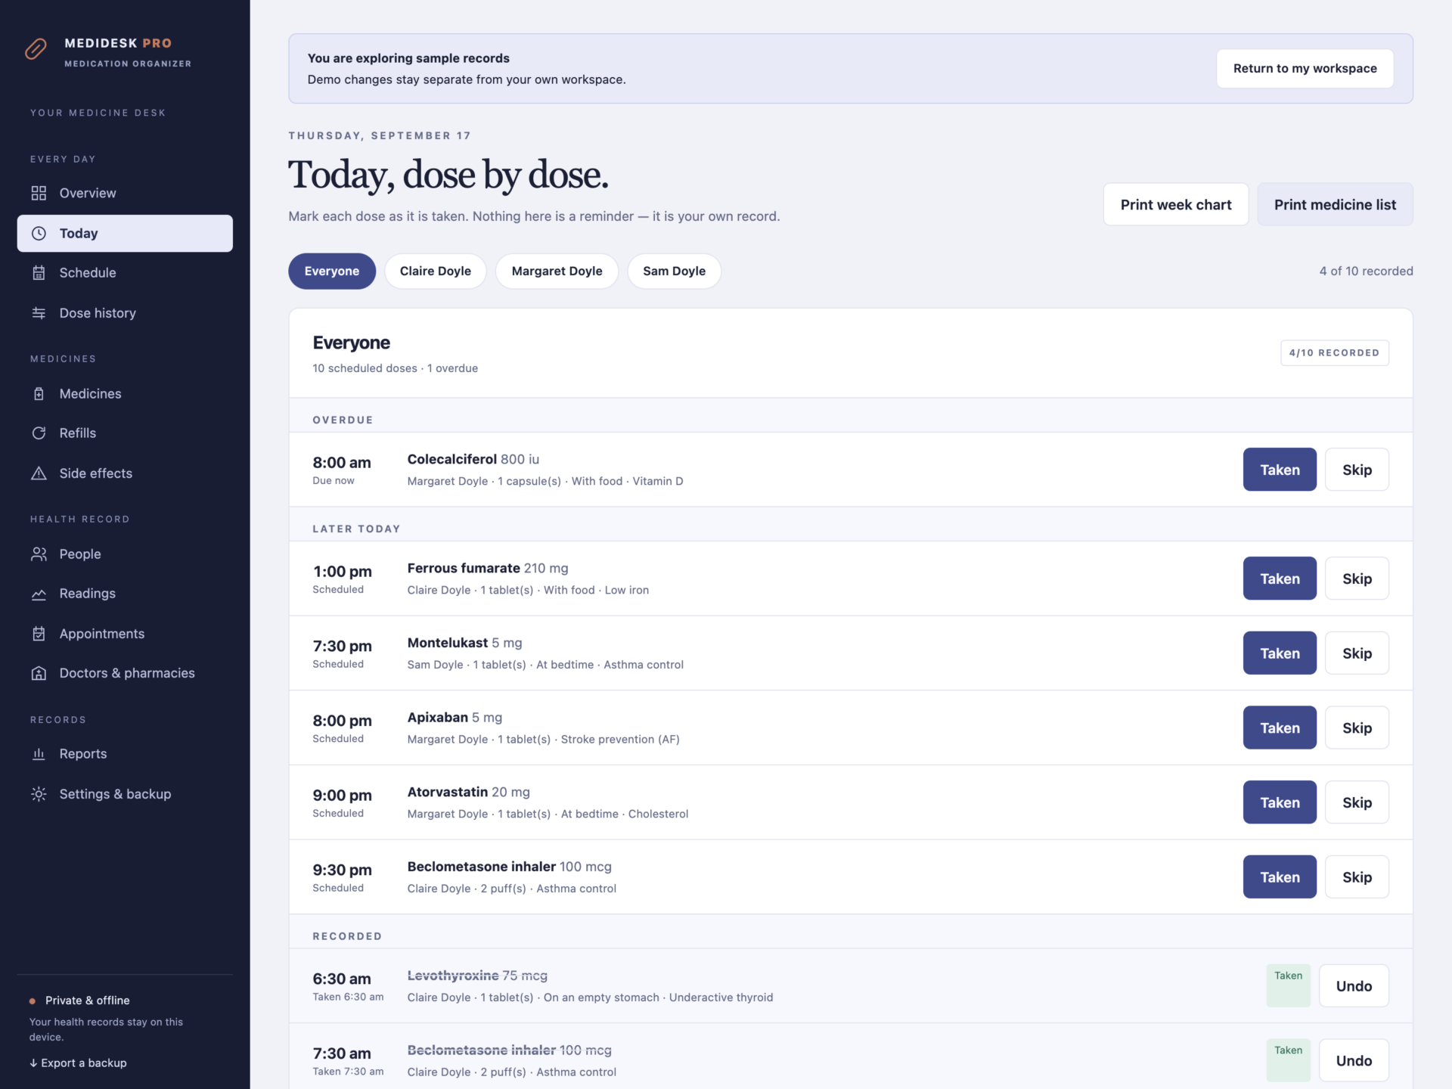Mark Atorvastatin 20 mg as Taken
Viewport: 1452px width, 1089px height.
1280,802
